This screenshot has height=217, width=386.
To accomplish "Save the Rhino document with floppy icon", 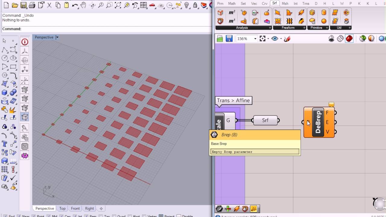I will tap(23, 5).
